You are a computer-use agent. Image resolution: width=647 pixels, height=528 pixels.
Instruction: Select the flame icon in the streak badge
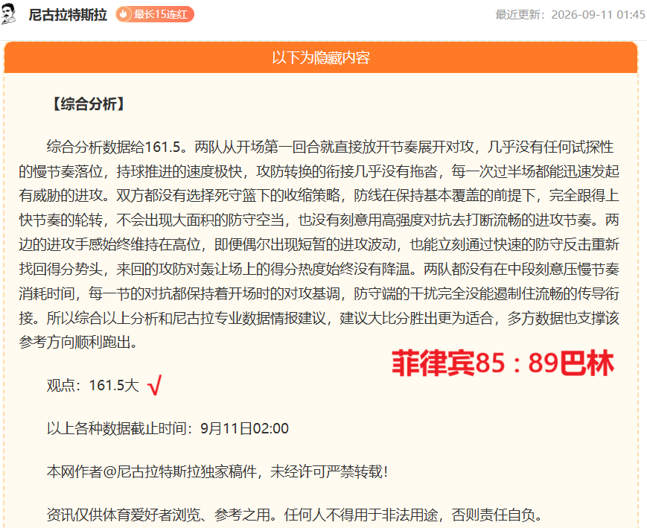pos(124,14)
